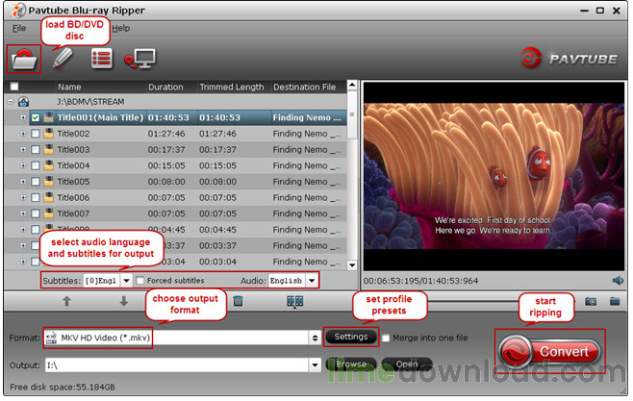Enable Merge into one file

[386, 338]
